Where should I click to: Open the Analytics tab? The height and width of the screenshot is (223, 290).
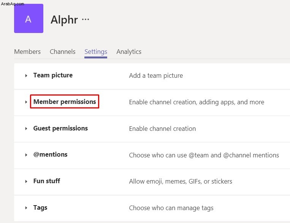click(x=129, y=52)
